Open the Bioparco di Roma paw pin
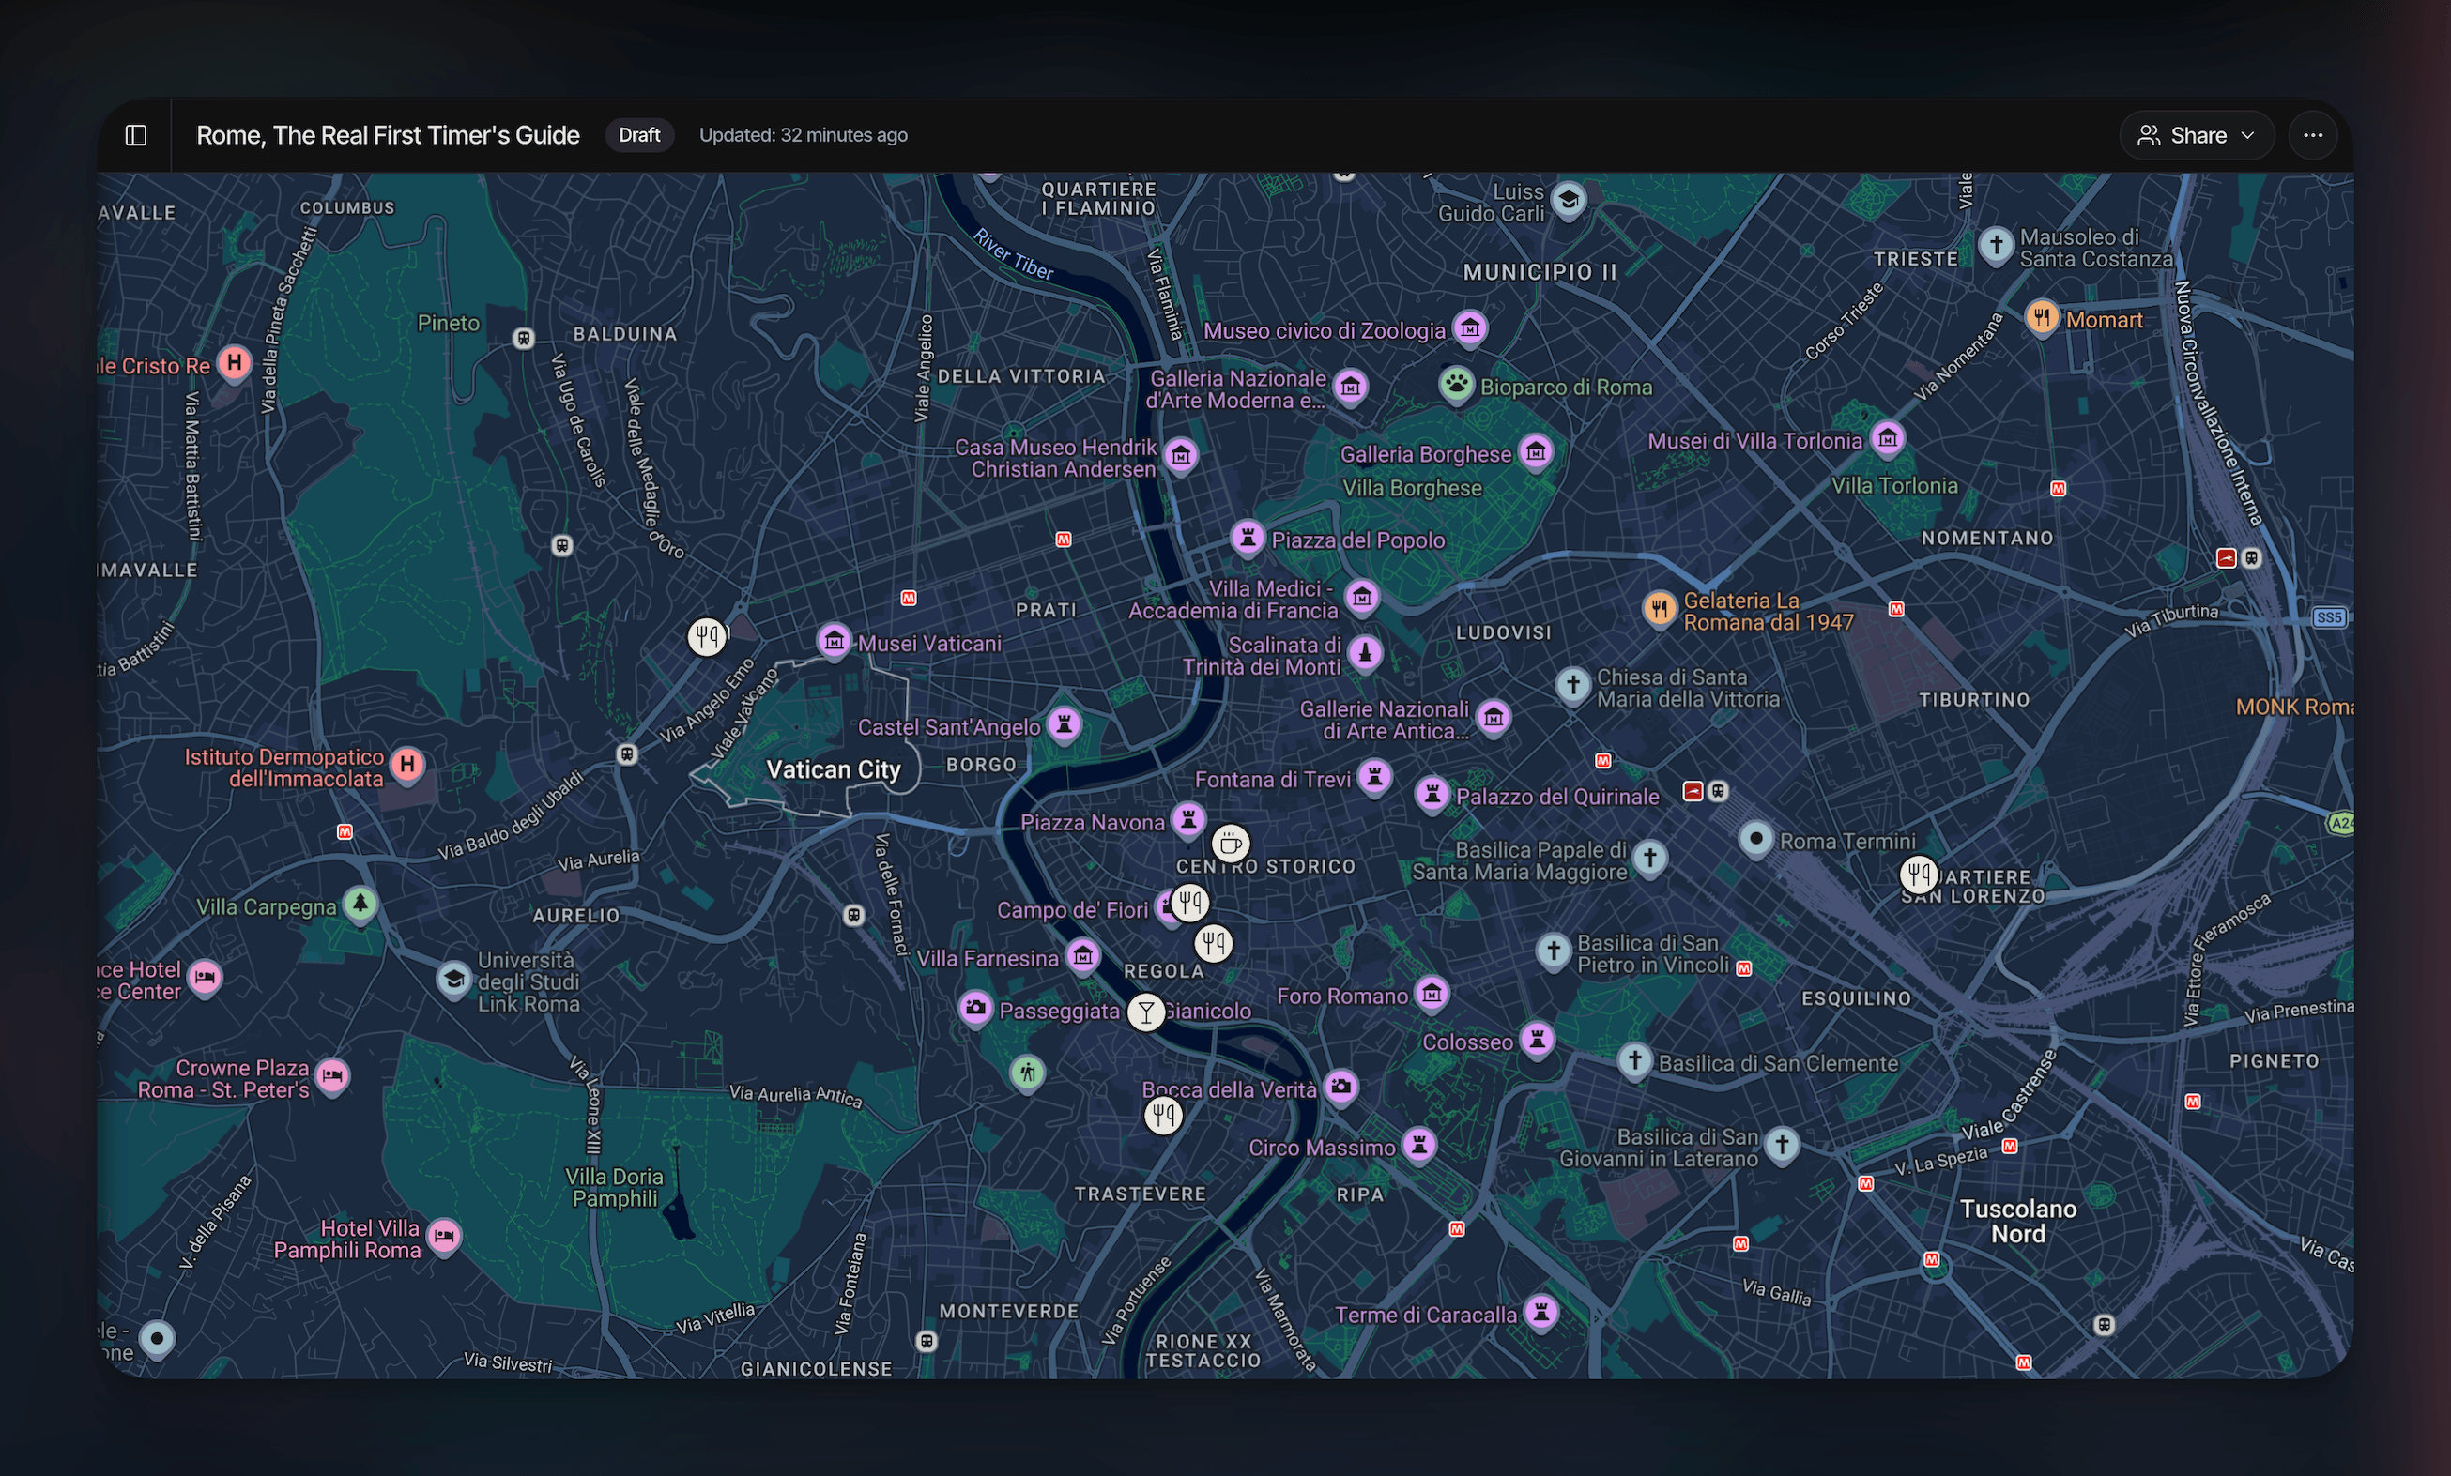This screenshot has height=1476, width=2451. (x=1456, y=384)
